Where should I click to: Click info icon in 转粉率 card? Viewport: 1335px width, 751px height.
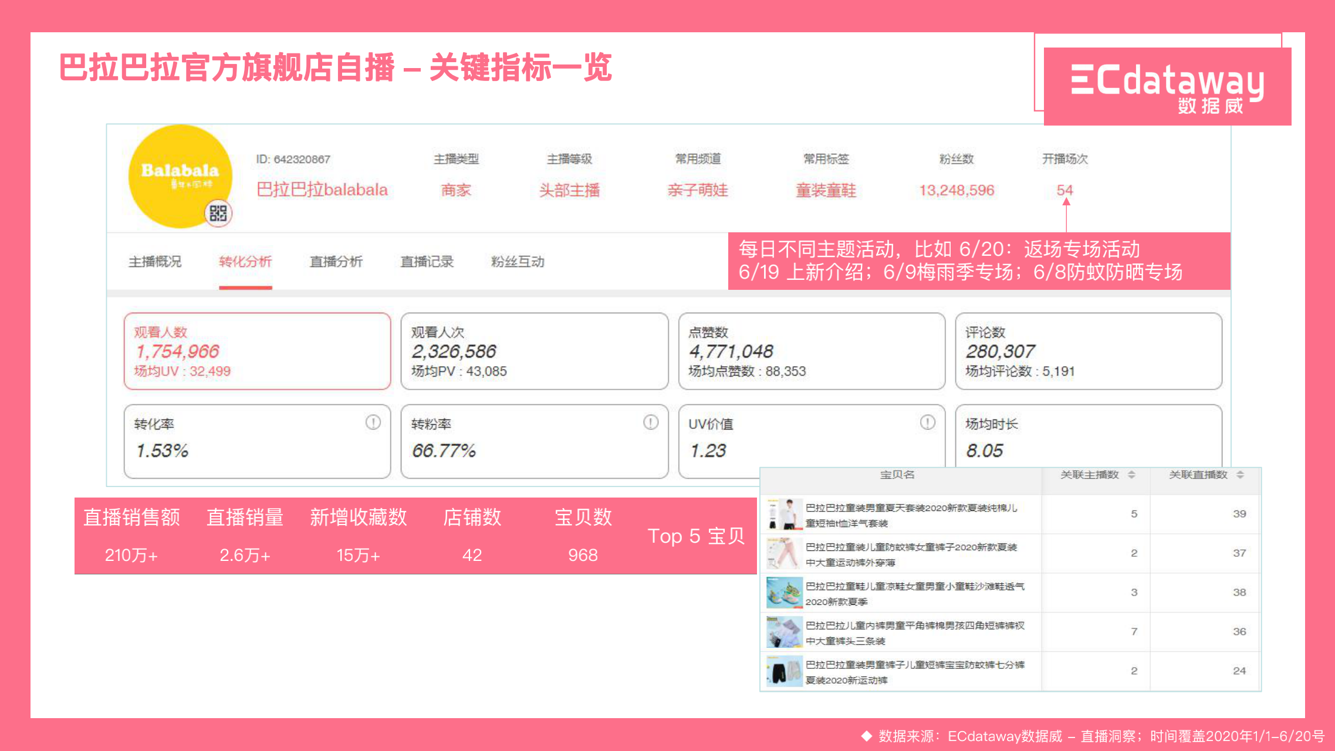pos(650,422)
